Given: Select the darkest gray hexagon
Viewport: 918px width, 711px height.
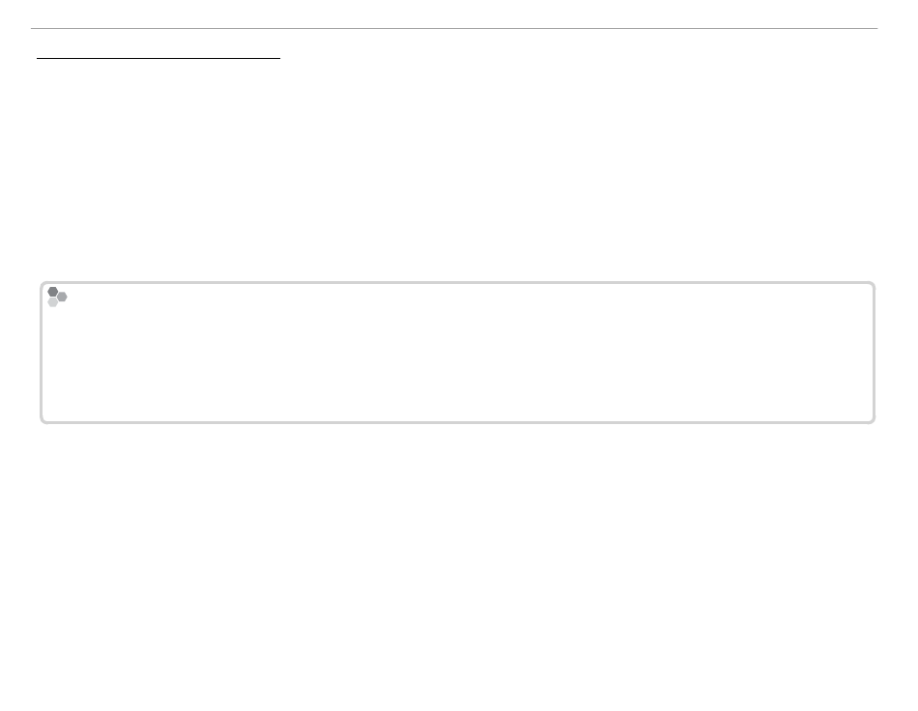Looking at the screenshot, I should [53, 292].
